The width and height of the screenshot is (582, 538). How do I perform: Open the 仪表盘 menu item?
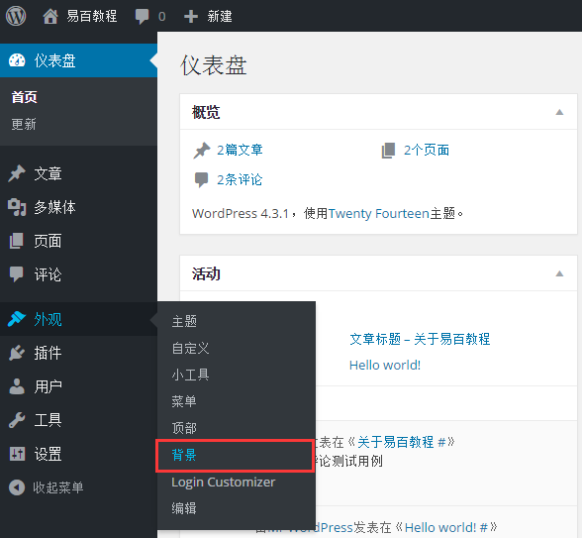(79, 60)
